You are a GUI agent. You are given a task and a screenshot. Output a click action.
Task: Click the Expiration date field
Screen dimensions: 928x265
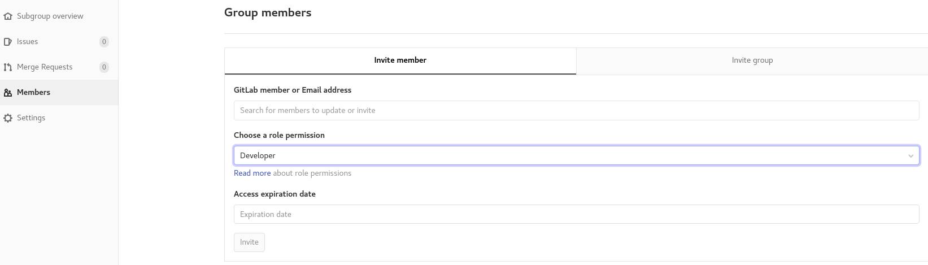[x=576, y=215]
